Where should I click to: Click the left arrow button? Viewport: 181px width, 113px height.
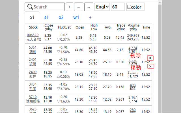pos(79,7)
